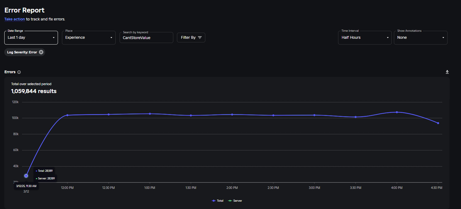Select the 3:30 PM data point
Viewport: 461px width, 209px height.
coord(356,117)
